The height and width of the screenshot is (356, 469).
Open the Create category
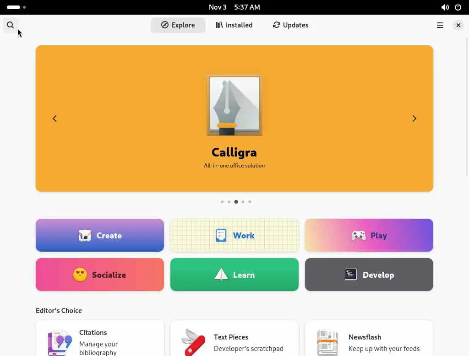(x=99, y=235)
